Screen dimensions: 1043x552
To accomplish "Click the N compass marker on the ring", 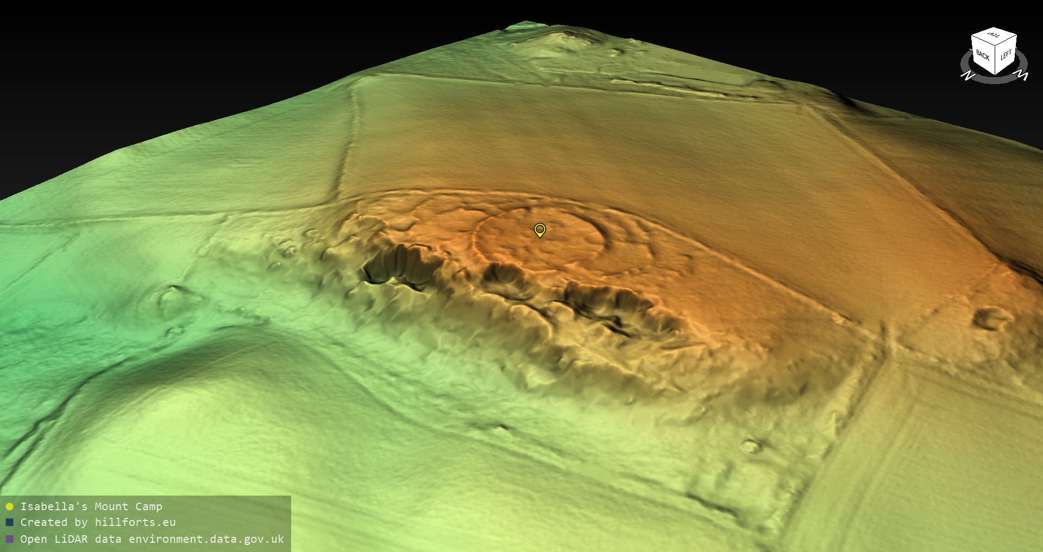I will pyautogui.click(x=967, y=75).
